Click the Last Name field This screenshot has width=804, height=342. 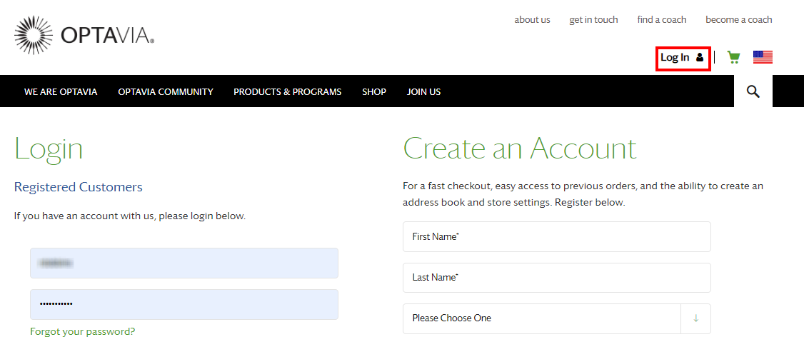point(557,278)
